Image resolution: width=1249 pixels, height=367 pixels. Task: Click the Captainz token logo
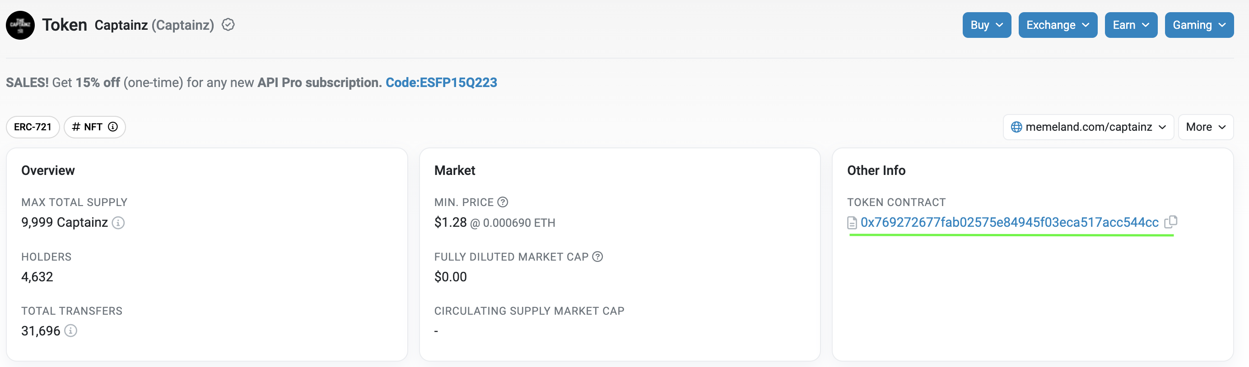[x=20, y=25]
